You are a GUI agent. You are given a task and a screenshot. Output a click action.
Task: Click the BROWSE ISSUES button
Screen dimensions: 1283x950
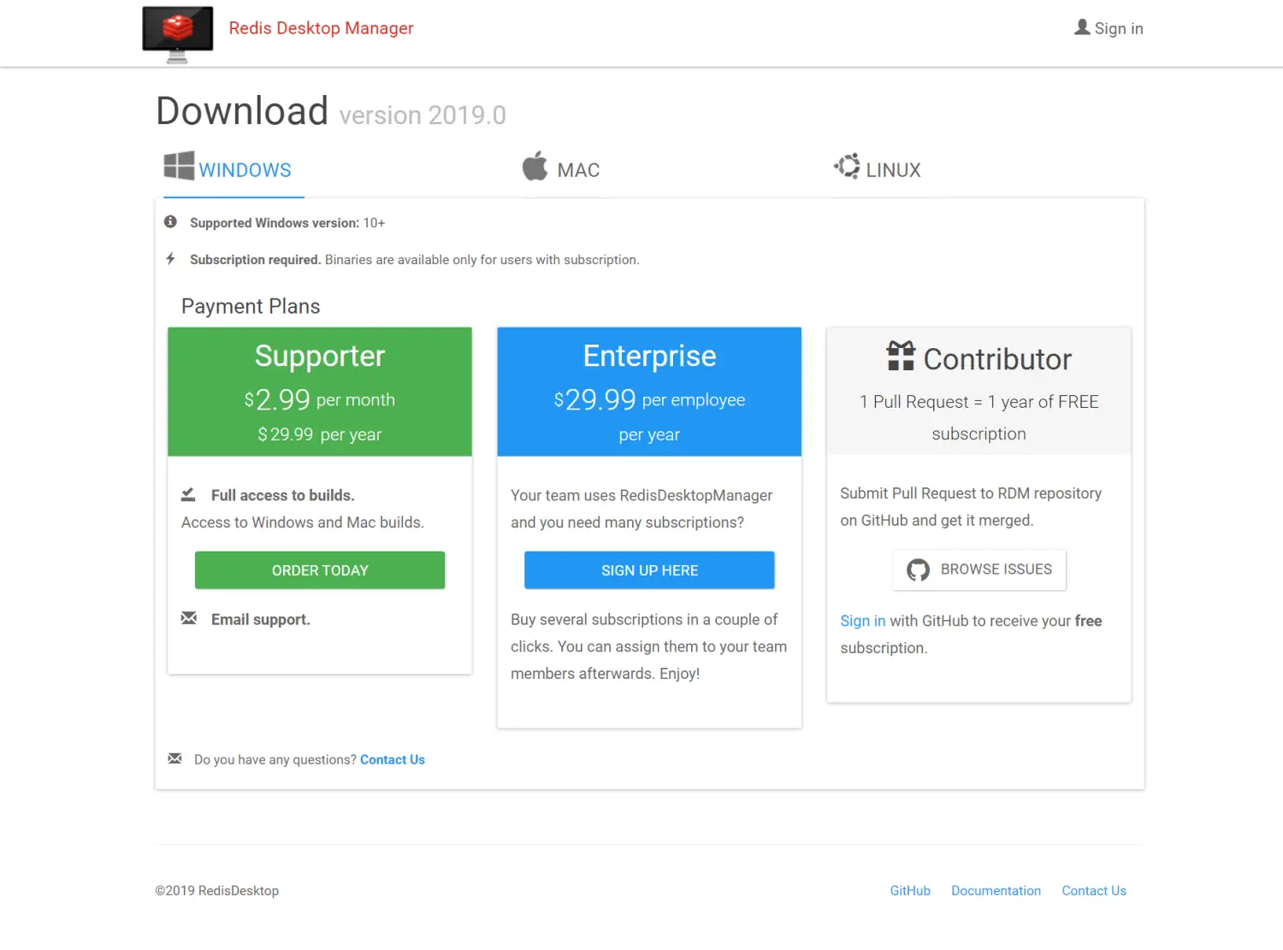(x=979, y=569)
